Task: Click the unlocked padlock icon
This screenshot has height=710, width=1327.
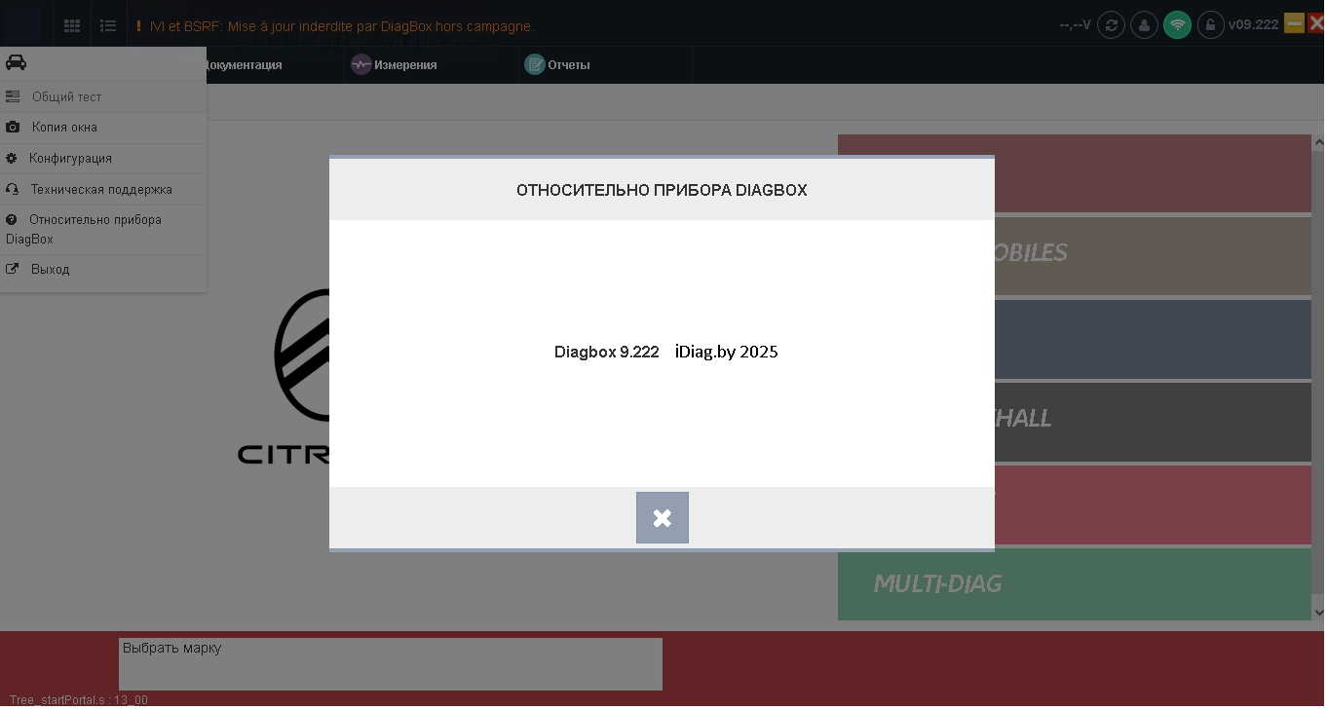Action: [1210, 25]
